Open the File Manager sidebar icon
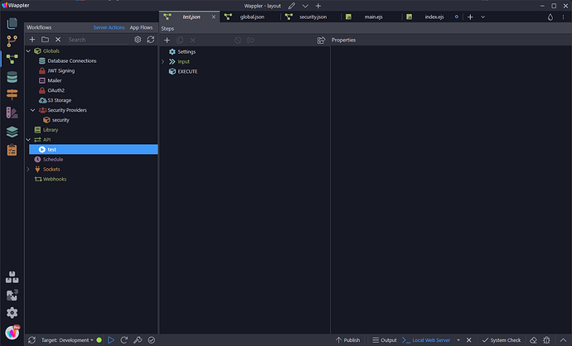572x346 pixels. coord(12,23)
